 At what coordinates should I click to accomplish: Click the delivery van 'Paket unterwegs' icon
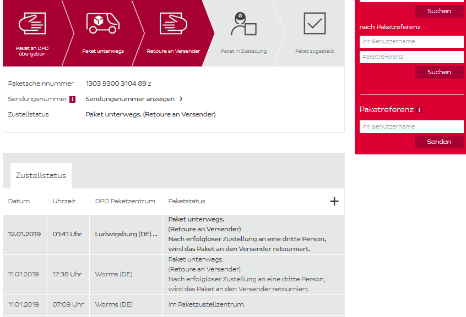102,23
